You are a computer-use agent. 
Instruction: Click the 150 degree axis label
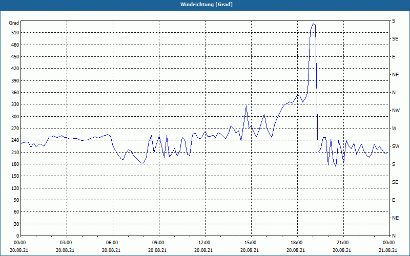[15, 176]
